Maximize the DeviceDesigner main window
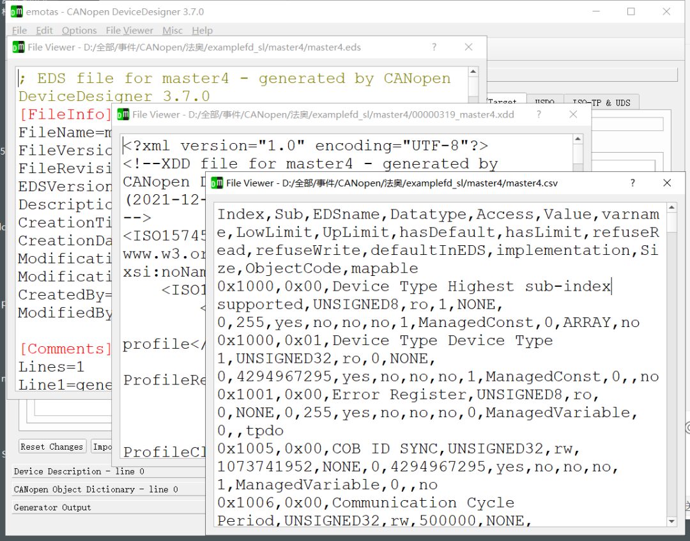690x541 pixels. pos(631,11)
